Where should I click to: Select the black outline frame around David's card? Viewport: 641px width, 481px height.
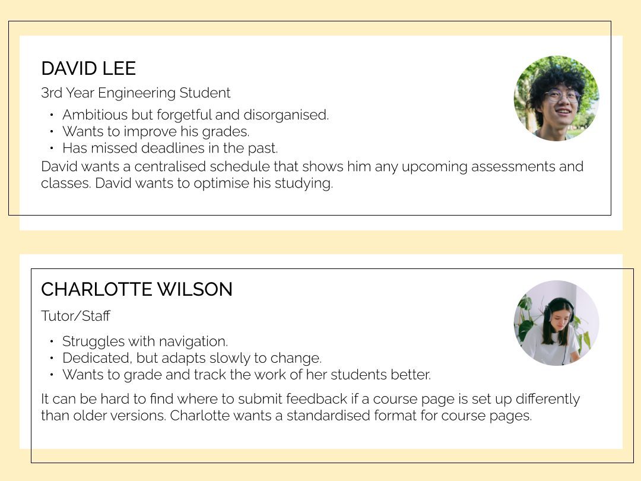coord(297,22)
